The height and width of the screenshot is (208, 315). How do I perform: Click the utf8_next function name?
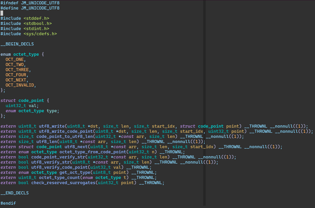76,147
